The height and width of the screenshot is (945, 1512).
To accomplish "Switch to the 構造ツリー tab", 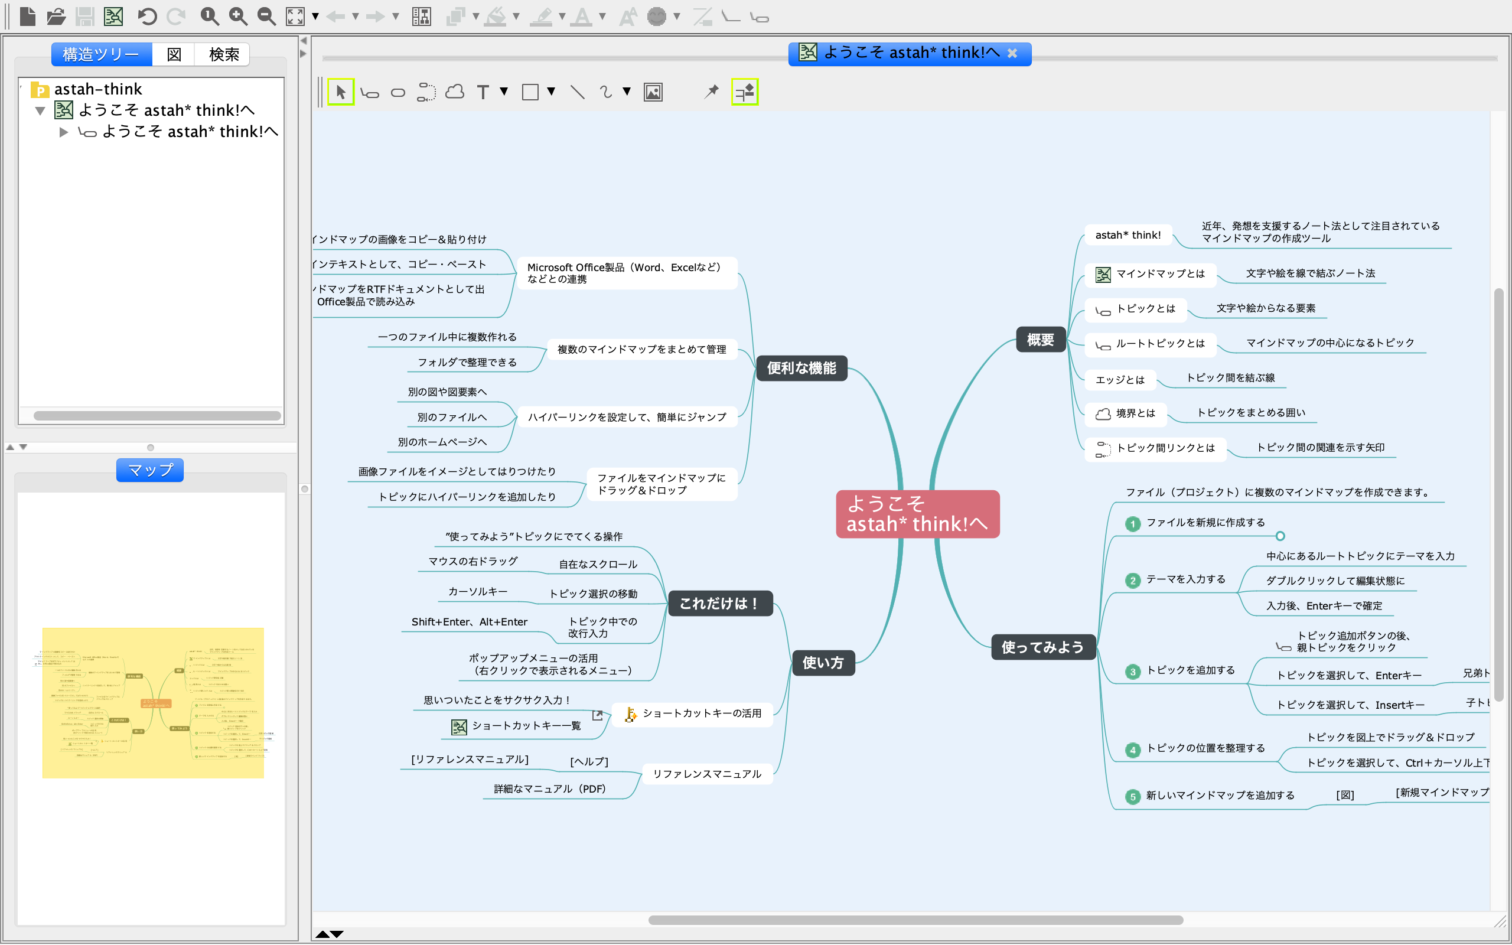I will click(101, 54).
